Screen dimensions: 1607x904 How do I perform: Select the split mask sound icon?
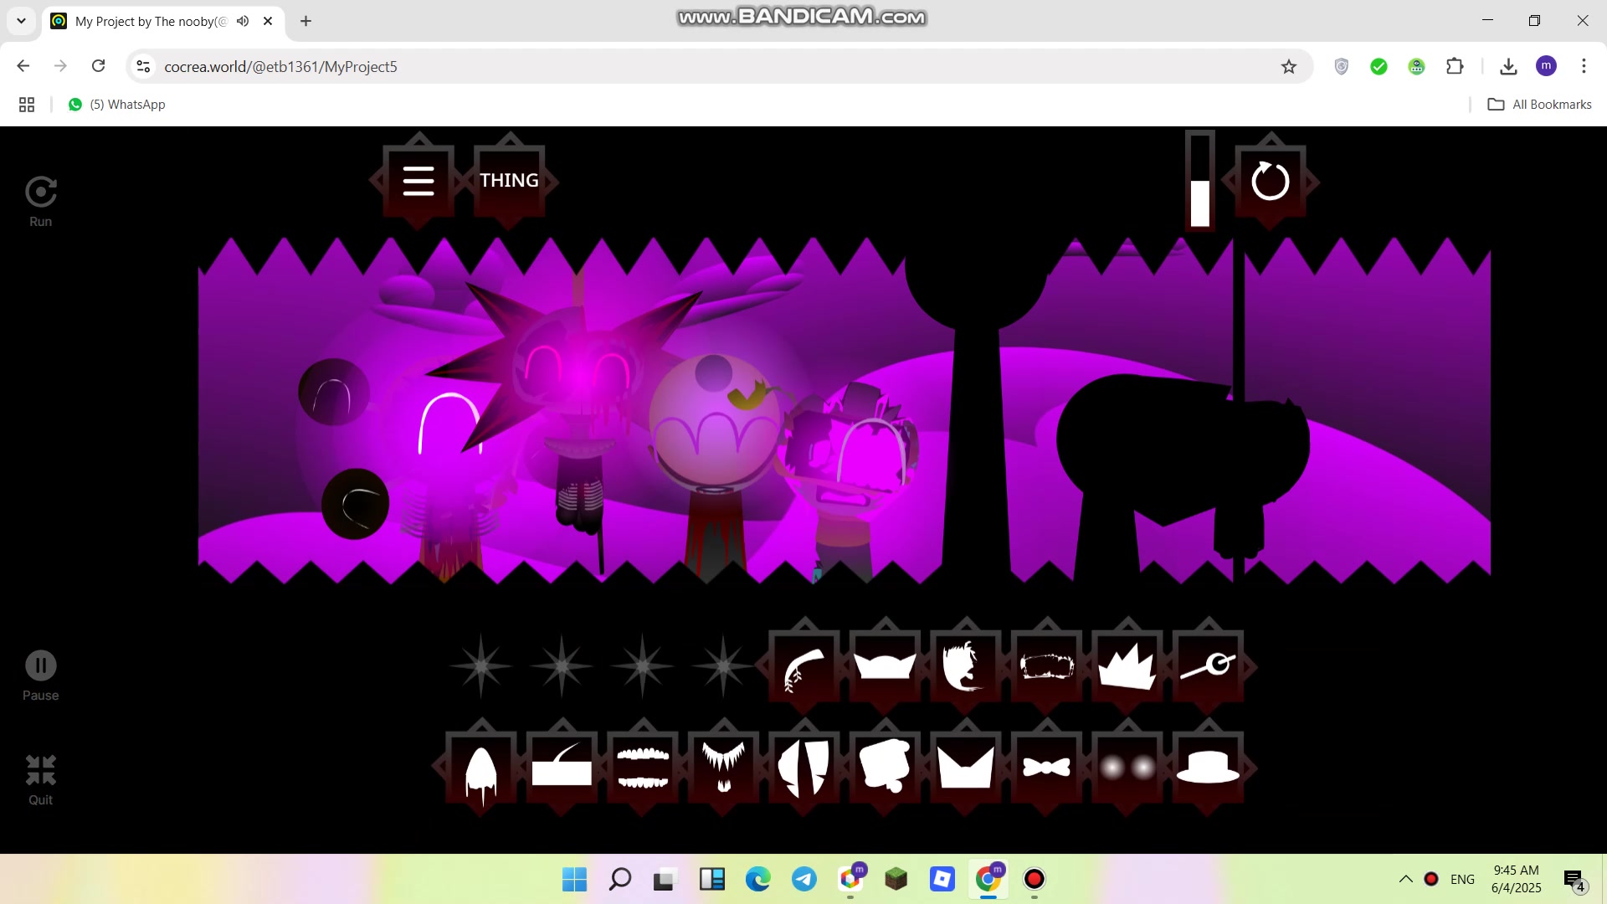(804, 768)
